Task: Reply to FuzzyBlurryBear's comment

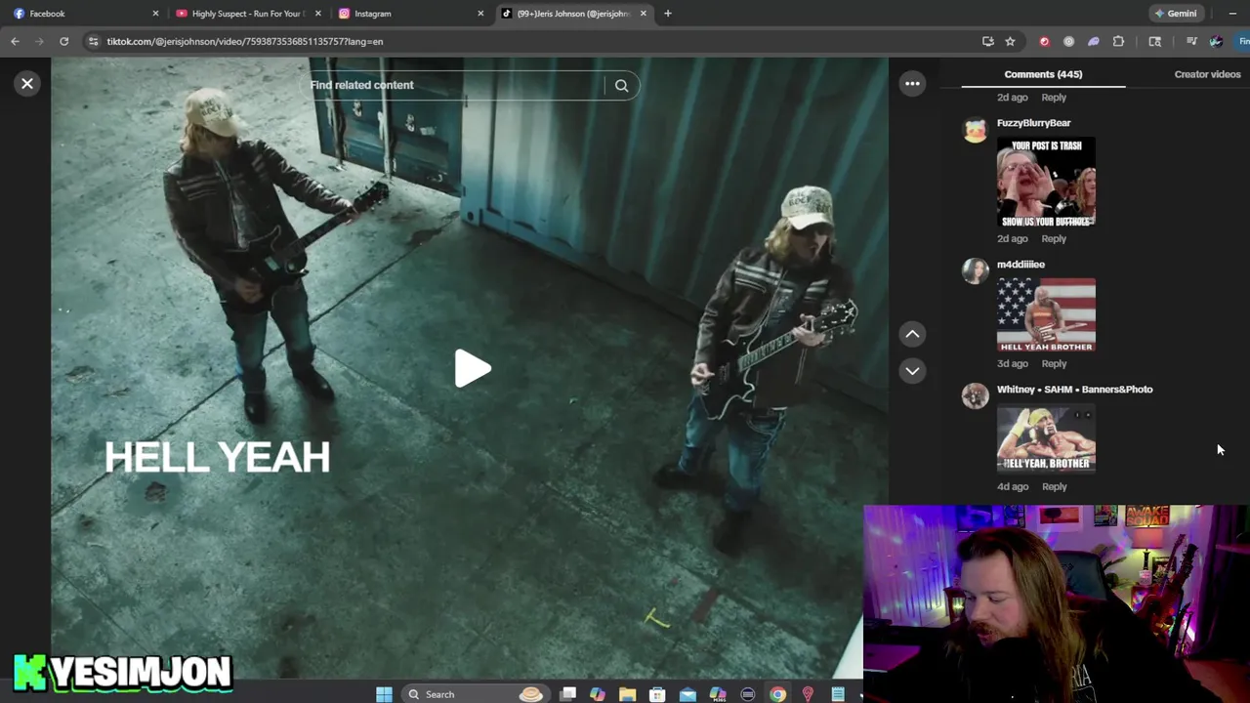Action: (1054, 239)
